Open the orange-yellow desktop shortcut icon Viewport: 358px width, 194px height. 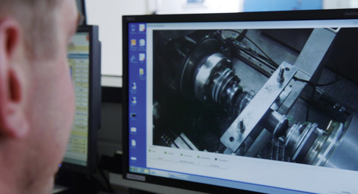click(x=133, y=43)
